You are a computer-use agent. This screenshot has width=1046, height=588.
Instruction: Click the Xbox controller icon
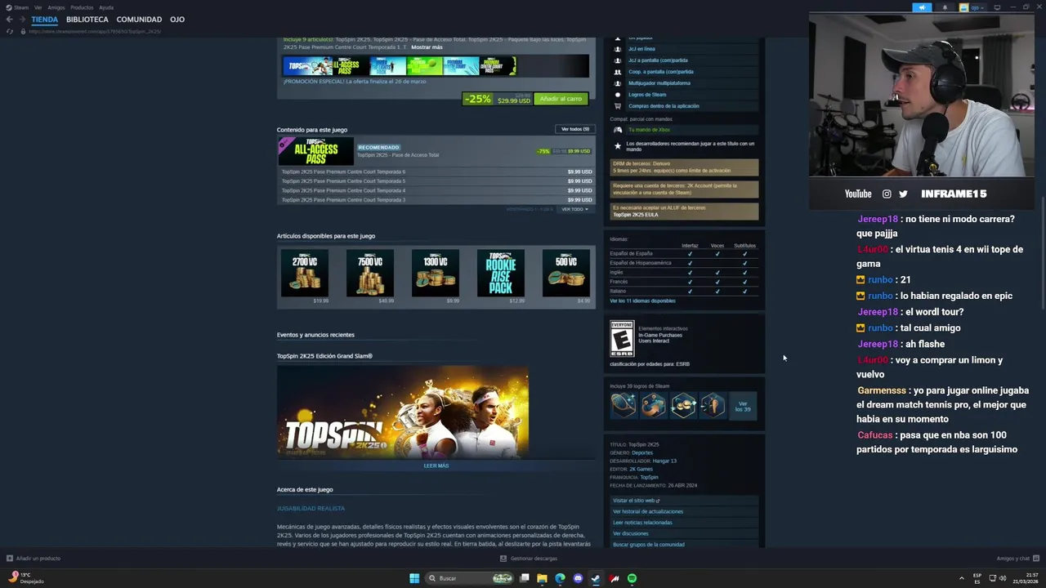(618, 130)
